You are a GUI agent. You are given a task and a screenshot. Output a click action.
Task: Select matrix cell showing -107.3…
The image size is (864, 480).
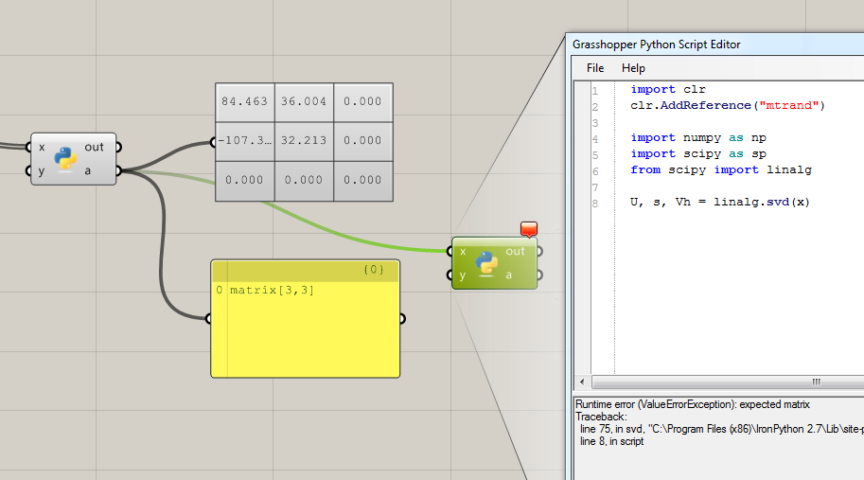tap(245, 142)
